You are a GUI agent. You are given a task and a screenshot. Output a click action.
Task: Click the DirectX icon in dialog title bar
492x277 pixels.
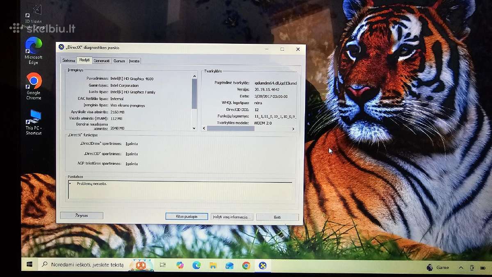61,47
